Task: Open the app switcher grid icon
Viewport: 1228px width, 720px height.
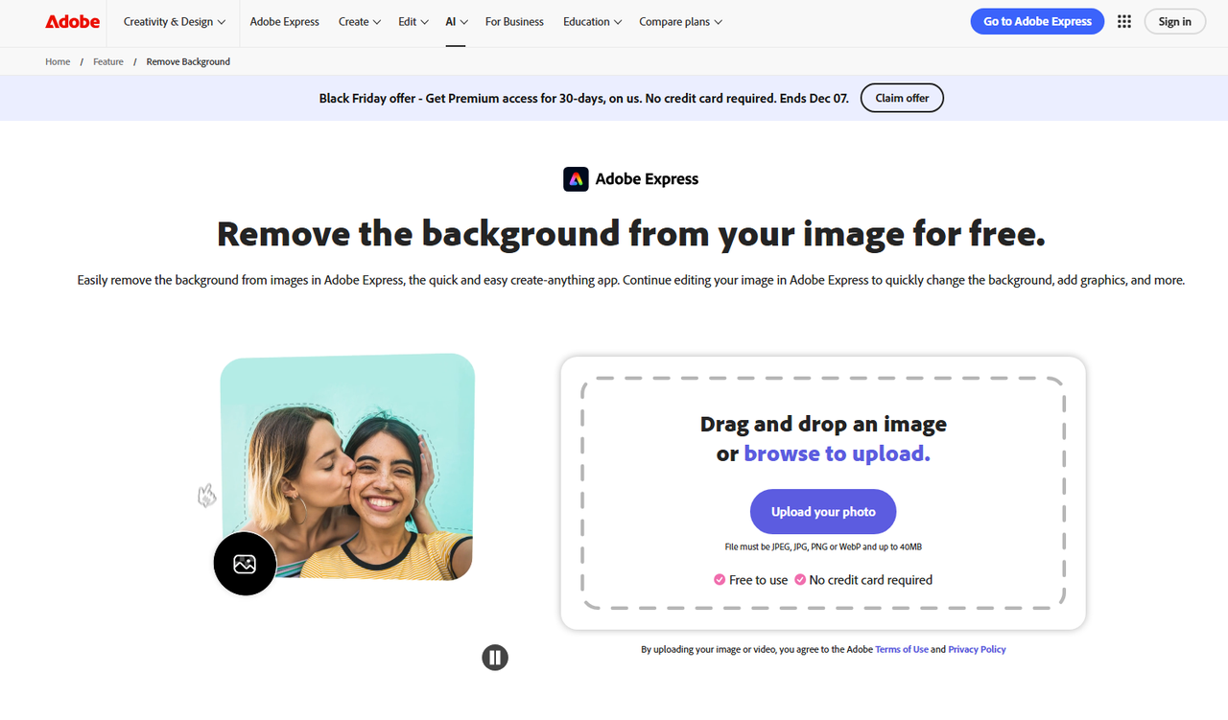Action: pyautogui.click(x=1124, y=22)
